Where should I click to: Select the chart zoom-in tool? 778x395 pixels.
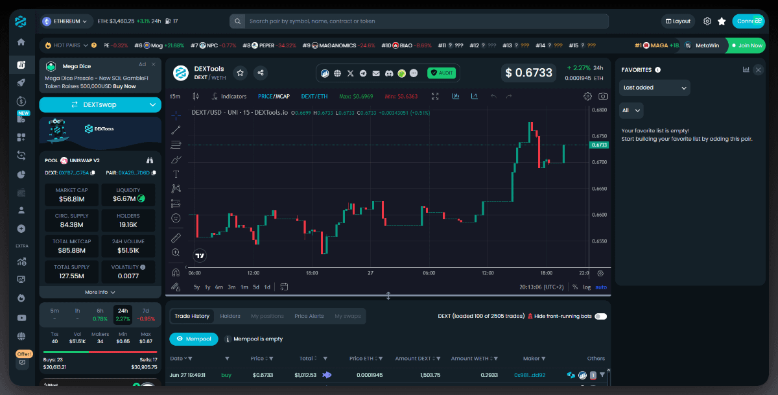click(176, 252)
